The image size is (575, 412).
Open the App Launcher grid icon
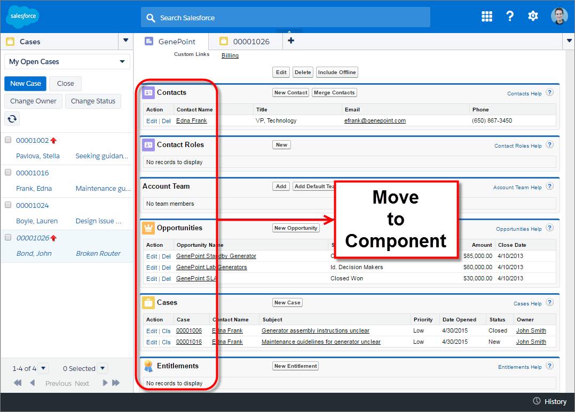[x=486, y=16]
